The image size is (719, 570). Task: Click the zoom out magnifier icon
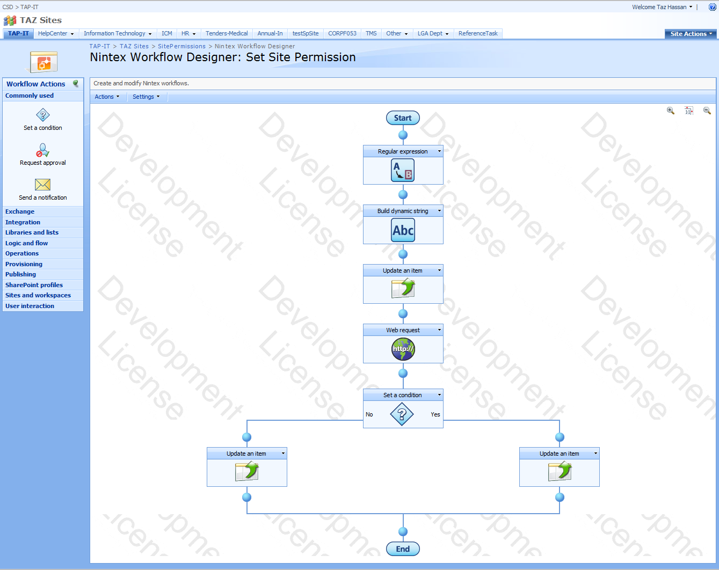coord(707,111)
